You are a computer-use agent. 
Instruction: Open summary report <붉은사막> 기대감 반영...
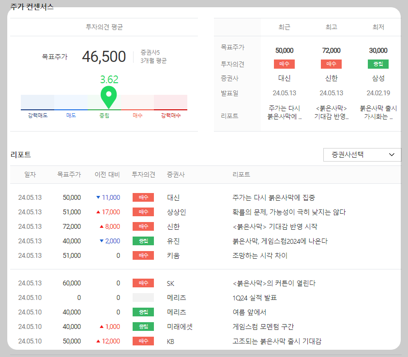pos(331,112)
